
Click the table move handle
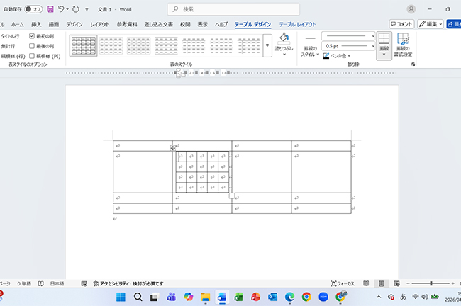[173, 148]
